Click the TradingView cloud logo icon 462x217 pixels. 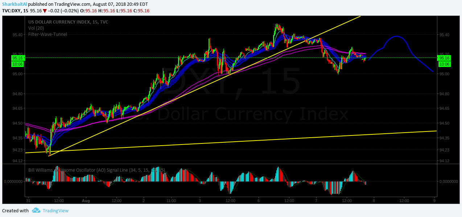coord(36,210)
